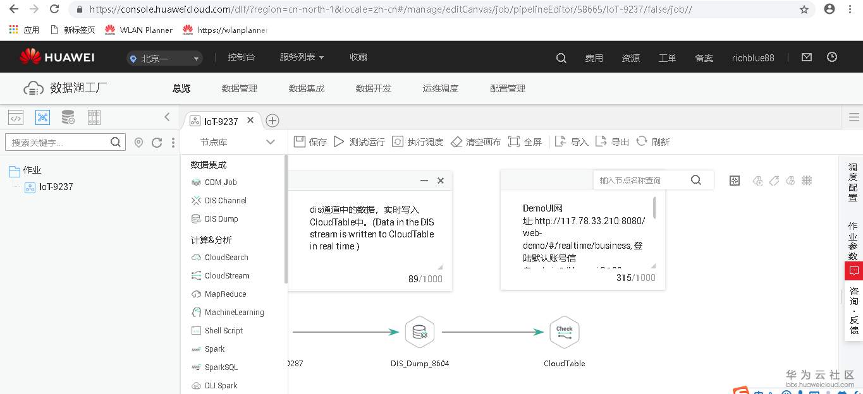
Task: Click the locate icon beside the search box
Action: pyautogui.click(x=138, y=142)
